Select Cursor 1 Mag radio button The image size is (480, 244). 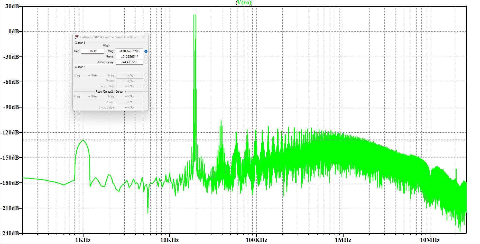click(x=146, y=51)
